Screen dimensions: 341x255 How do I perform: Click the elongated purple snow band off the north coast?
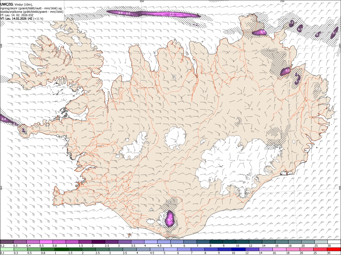click(153, 14)
